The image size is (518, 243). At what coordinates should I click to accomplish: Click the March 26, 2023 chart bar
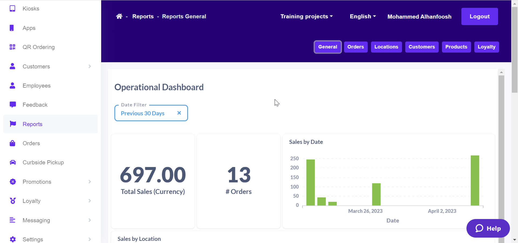pyautogui.click(x=376, y=194)
